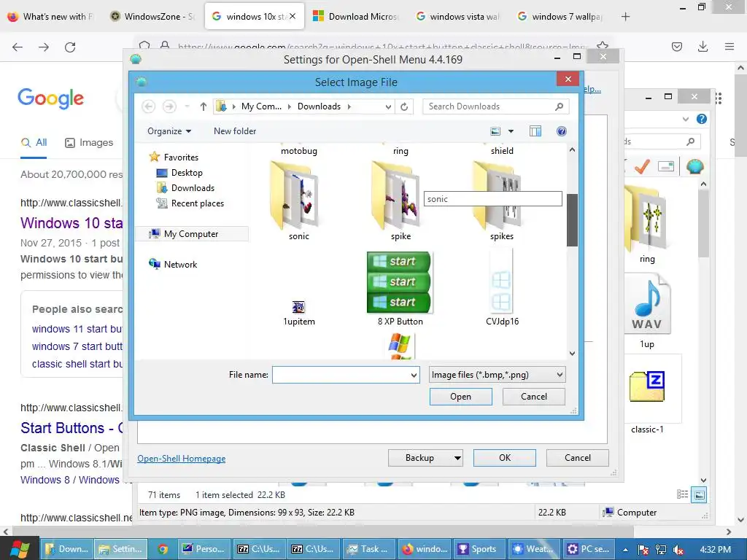Open the Backup dropdown button
This screenshot has width=747, height=560.
(x=425, y=458)
